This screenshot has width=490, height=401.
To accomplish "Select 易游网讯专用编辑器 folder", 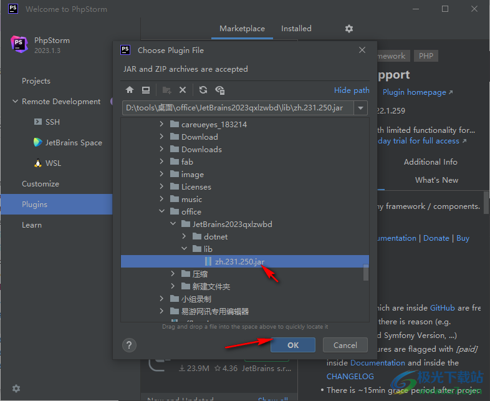I will pos(215,311).
